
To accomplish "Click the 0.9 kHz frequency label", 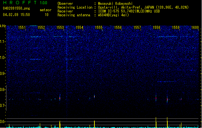I will point(3,74).
